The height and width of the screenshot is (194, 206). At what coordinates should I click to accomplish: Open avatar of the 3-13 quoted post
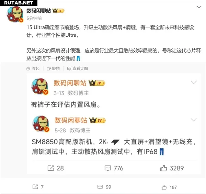[40, 86]
